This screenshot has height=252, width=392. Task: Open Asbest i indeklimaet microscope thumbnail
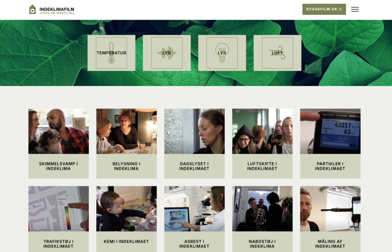(194, 208)
